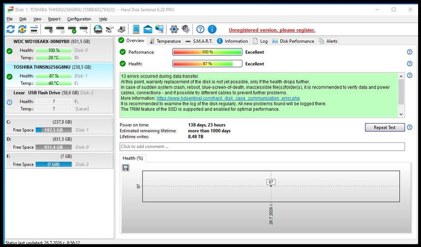Click the 138 days, 23 hours value
This screenshot has height=247, width=421.
coord(207,125)
